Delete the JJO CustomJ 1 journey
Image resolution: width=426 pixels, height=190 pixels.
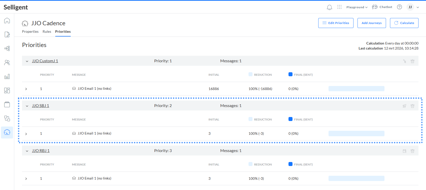[412, 61]
